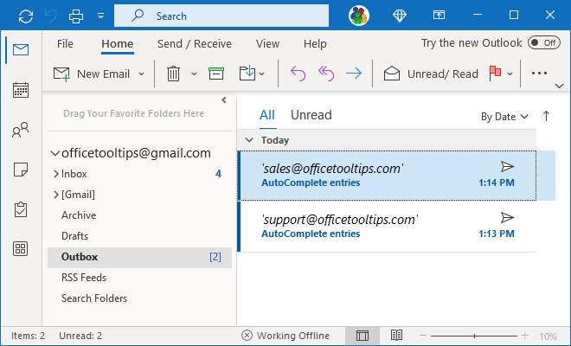Click send icon on the 1:14 PM message

pos(507,167)
